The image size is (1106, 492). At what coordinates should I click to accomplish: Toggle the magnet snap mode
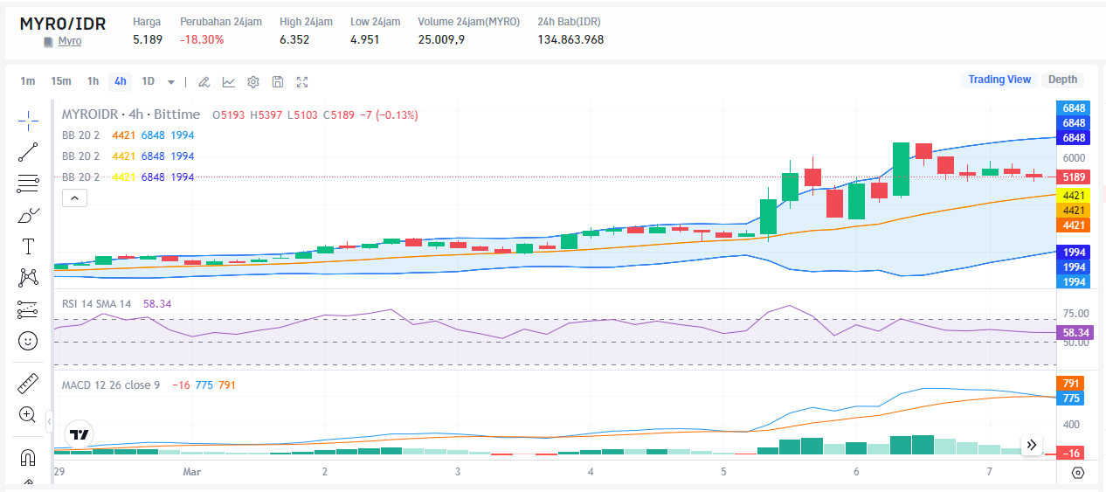click(x=28, y=457)
